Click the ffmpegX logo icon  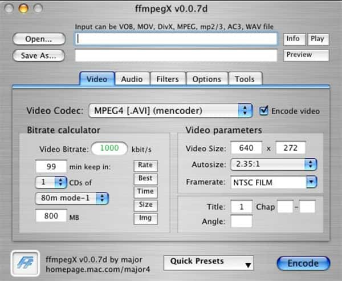pos(25,263)
